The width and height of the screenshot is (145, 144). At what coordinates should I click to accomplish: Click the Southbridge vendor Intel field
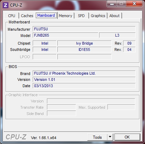45,50
